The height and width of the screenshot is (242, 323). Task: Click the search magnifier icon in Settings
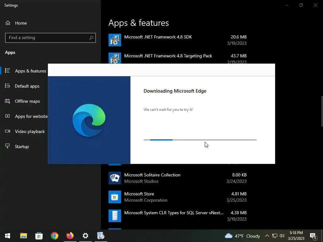click(91, 38)
